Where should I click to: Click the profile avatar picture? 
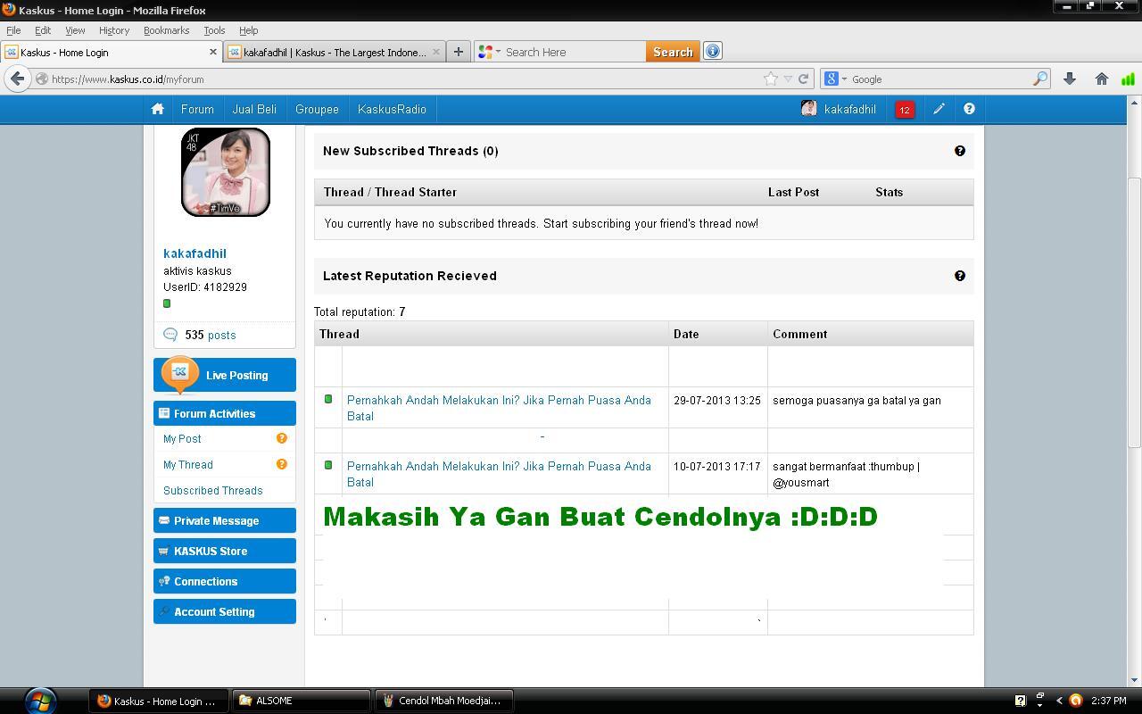tap(226, 172)
